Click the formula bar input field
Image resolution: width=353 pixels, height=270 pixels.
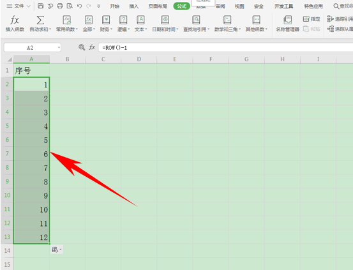click(225, 47)
